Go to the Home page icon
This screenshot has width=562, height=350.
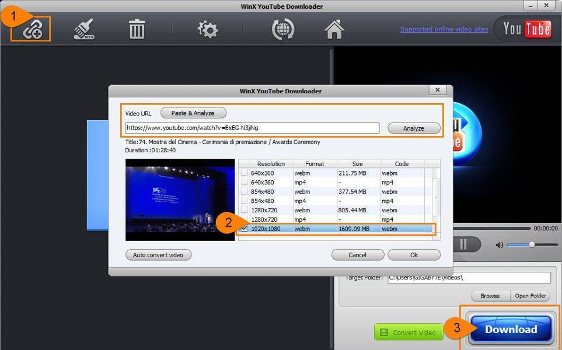334,29
